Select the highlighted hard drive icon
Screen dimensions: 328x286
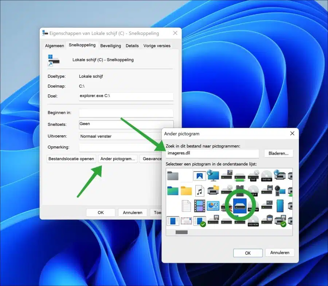point(240,206)
